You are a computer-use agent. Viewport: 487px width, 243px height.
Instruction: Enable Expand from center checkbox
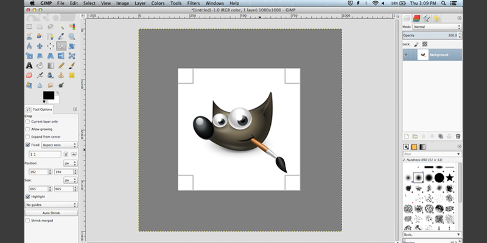pyautogui.click(x=27, y=137)
